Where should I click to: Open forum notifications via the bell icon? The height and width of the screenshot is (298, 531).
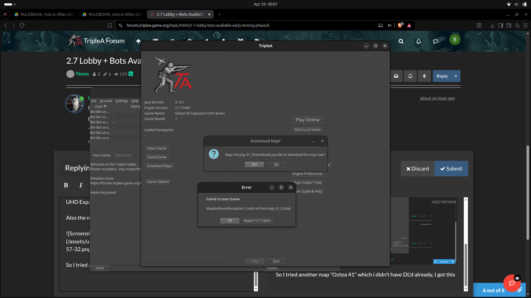(x=418, y=41)
